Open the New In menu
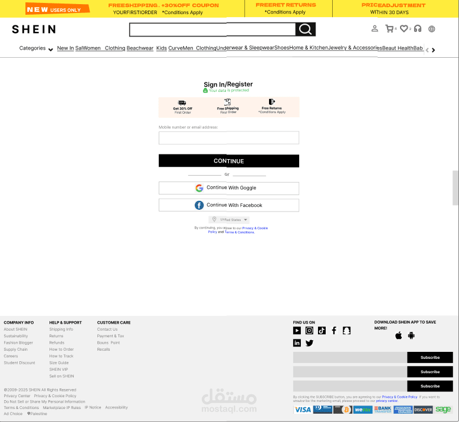459x422 pixels. point(65,48)
